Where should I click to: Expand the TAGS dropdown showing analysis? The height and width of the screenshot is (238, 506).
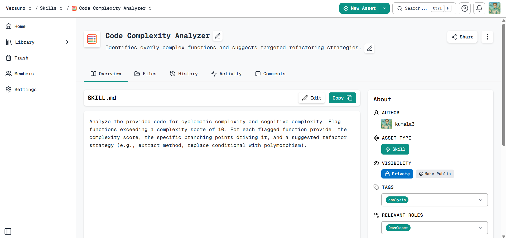point(481,200)
